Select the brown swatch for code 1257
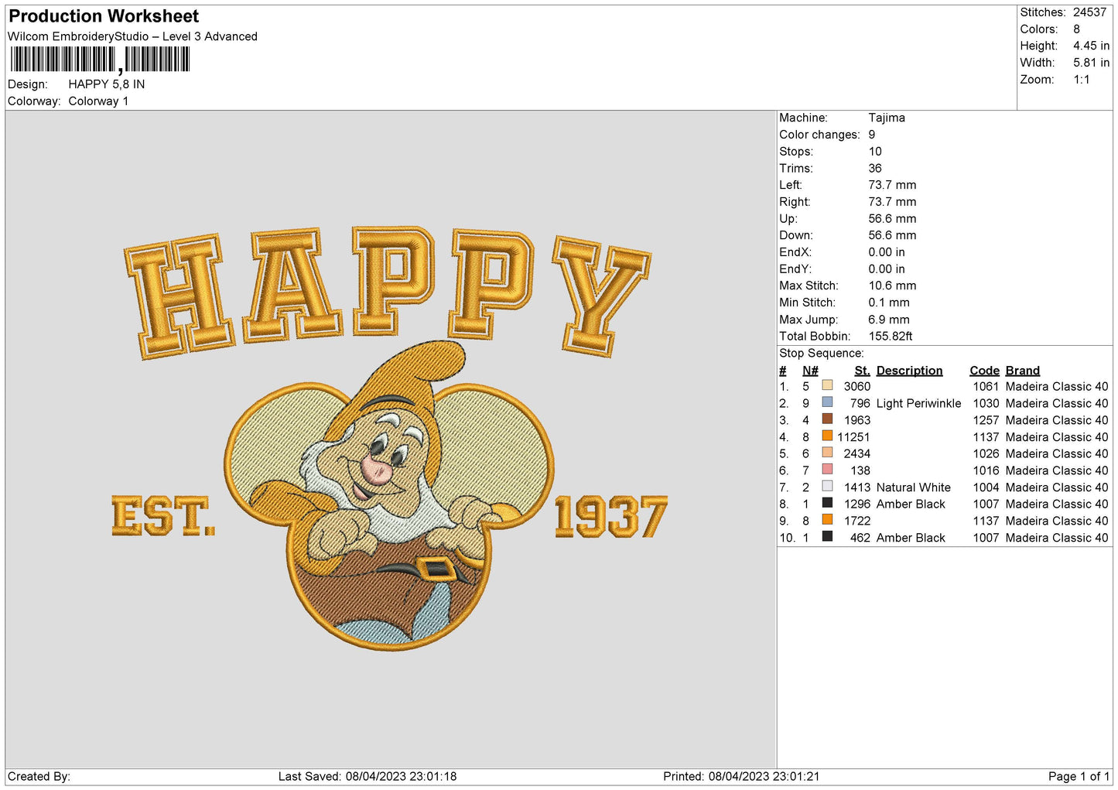 [827, 419]
